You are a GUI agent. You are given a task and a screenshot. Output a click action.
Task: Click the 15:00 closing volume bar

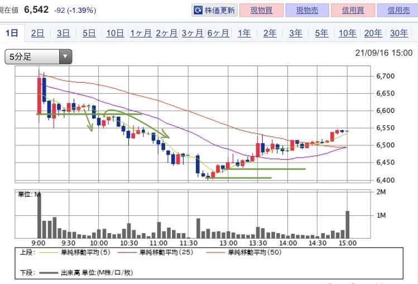click(347, 224)
